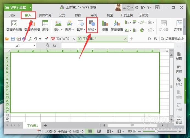
Task: Click the A1 Name Box
Action: (18, 46)
